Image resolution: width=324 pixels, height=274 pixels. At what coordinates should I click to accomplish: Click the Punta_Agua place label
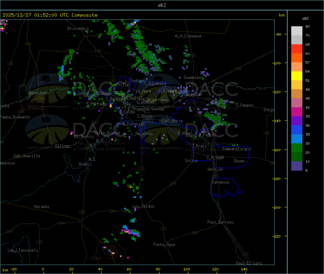(x=164, y=244)
